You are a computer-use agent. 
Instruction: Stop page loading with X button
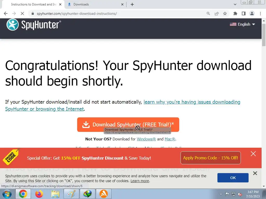[22, 13]
